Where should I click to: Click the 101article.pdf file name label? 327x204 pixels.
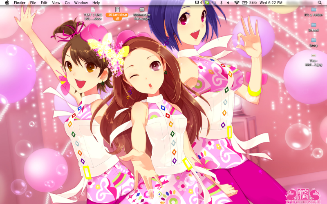117,17
